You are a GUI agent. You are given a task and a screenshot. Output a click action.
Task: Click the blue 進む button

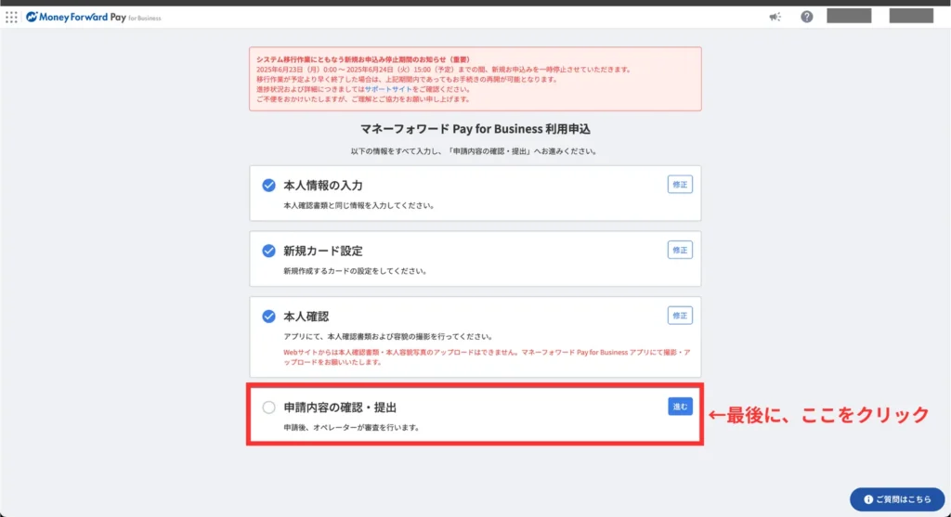pos(680,406)
